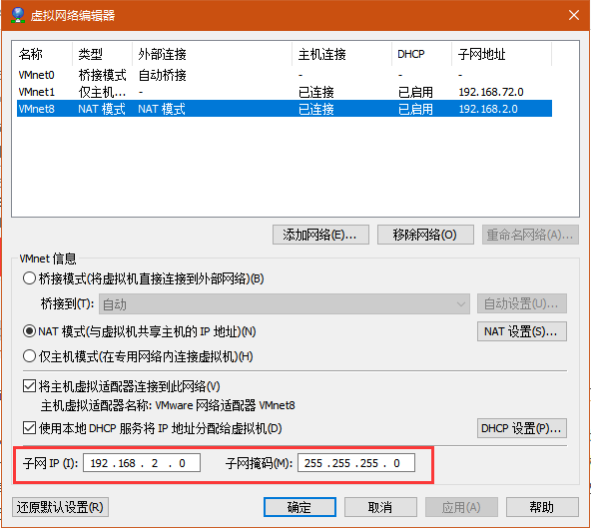Click the 添加网络(E)... button
This screenshot has height=532, width=591.
tap(320, 235)
